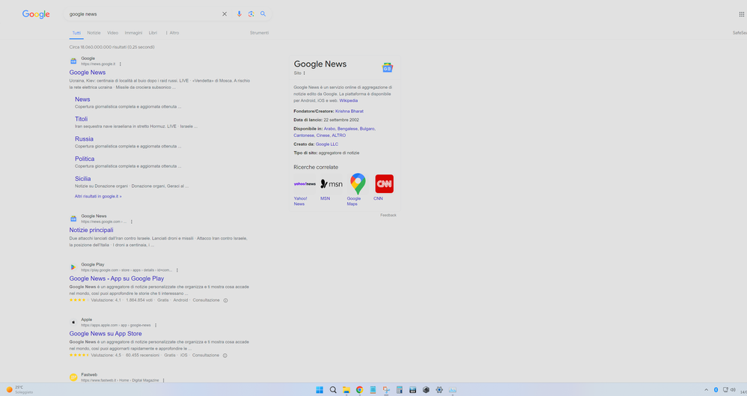The height and width of the screenshot is (396, 747).
Task: Open MSN related search thumbnail
Action: (331, 184)
